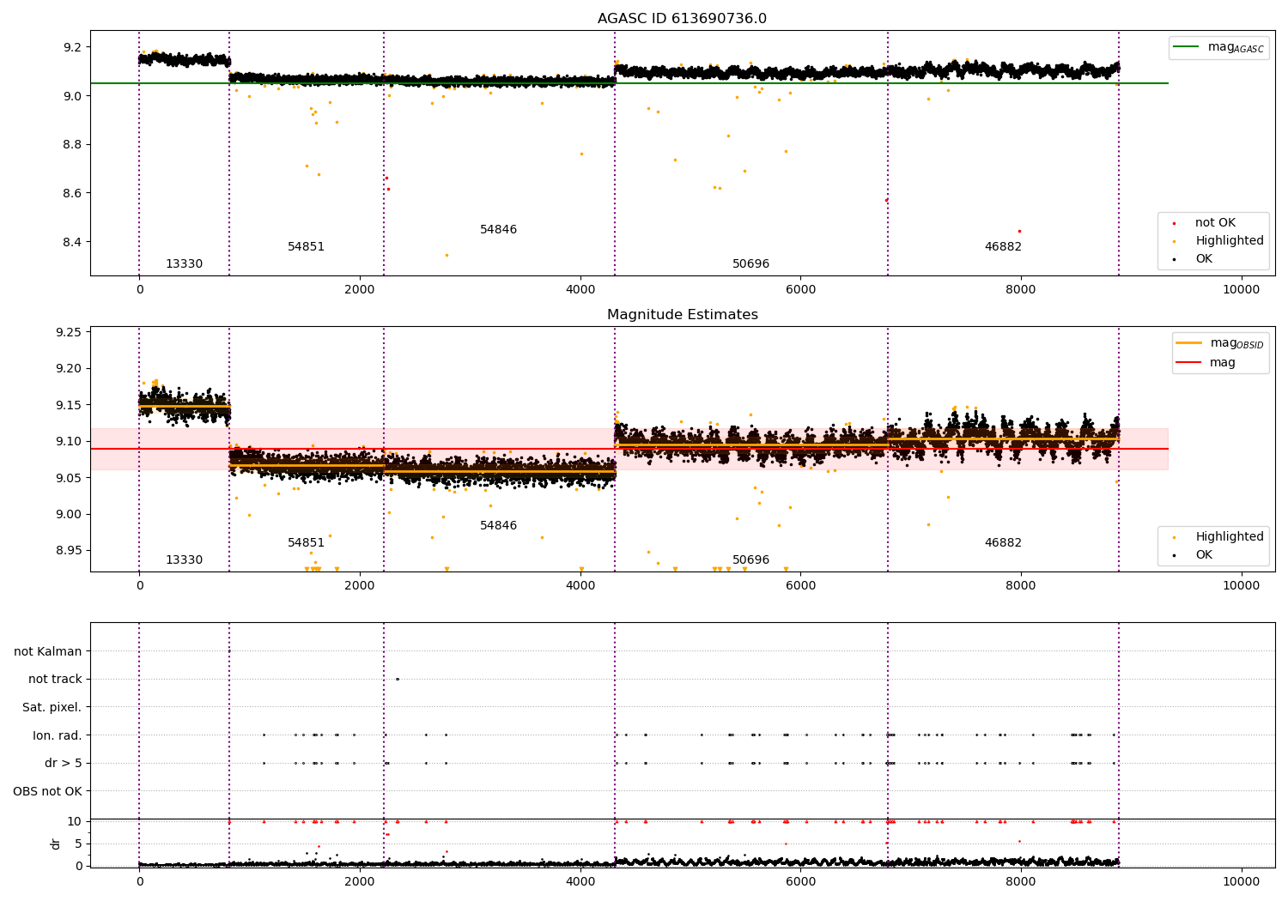Click the plot title 'AGASC ID 613690736.0'

[x=682, y=19]
